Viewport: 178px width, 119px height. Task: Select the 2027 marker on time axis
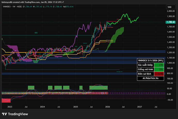140,106
